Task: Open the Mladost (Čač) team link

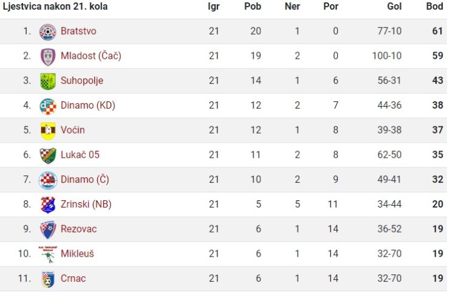Action: tap(91, 56)
